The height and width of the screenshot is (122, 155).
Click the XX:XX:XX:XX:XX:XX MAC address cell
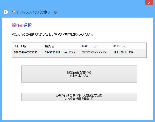coord(94,52)
